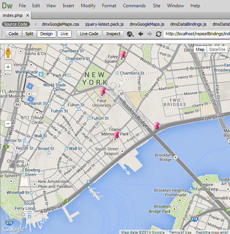This screenshot has height=234, width=230.
Task: Open related file dmxGoogleMaps.css
Action: pos(60,24)
